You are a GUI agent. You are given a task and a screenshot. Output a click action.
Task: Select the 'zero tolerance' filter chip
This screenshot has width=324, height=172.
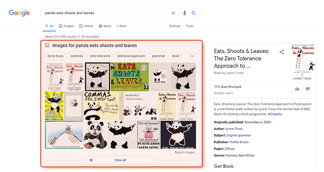100,56
